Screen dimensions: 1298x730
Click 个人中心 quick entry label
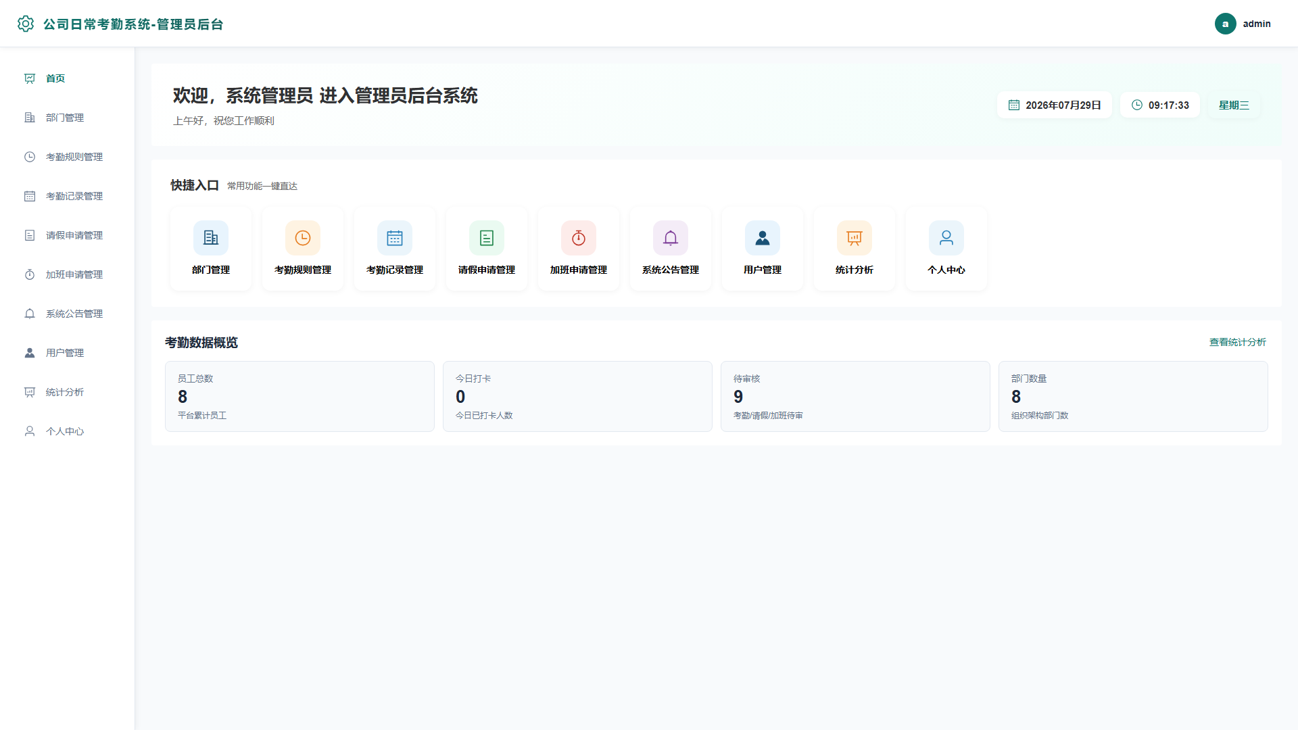tap(946, 270)
